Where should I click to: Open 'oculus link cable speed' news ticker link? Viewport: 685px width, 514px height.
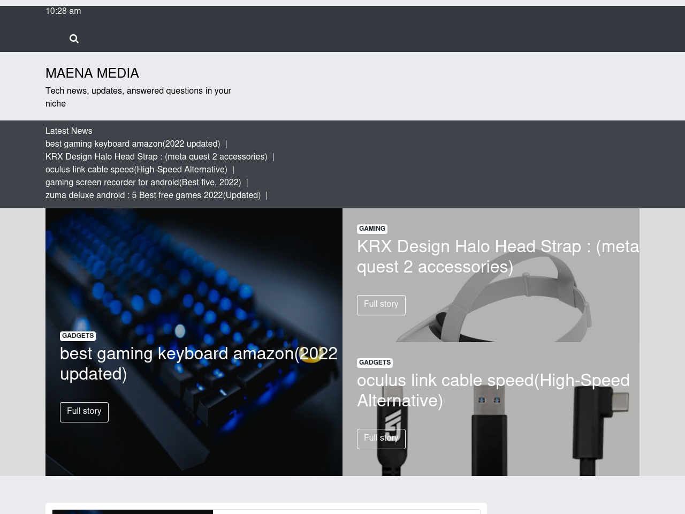[136, 170]
